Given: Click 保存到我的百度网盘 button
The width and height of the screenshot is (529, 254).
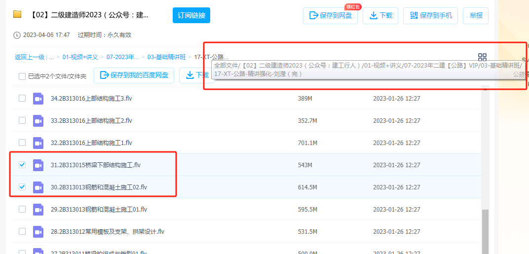Looking at the screenshot, I should (134, 75).
